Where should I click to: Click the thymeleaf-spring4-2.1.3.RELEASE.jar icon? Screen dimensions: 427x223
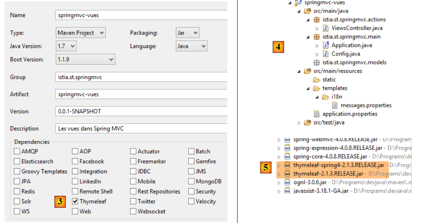pyautogui.click(x=287, y=165)
